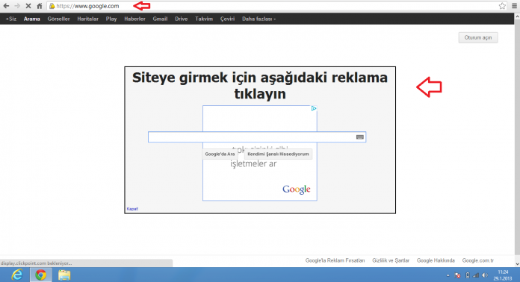Show hidden tray icons arrow
The width and height of the screenshot is (520, 282).
448,275
